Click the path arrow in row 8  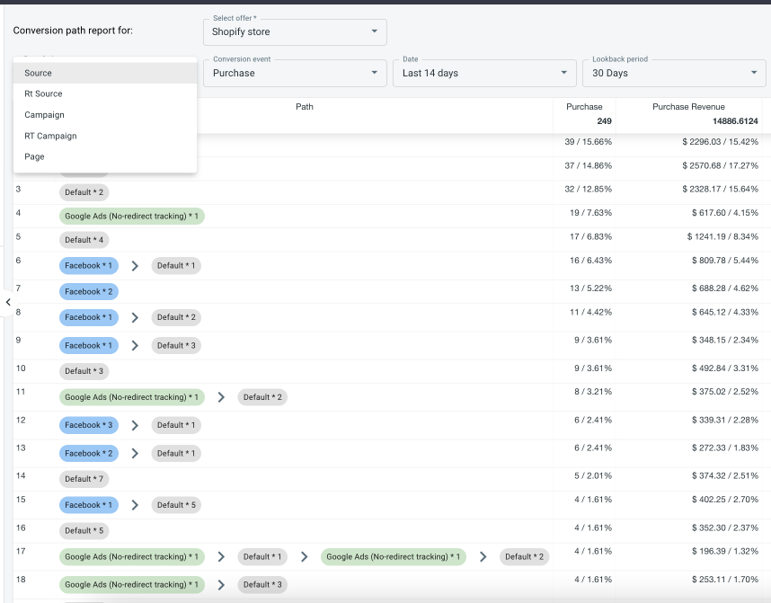tap(135, 317)
